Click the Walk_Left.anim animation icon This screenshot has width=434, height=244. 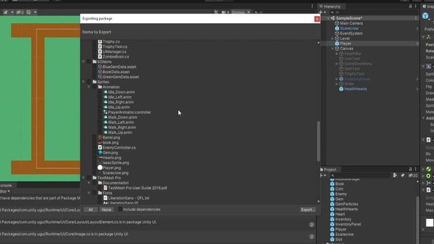tap(106, 122)
